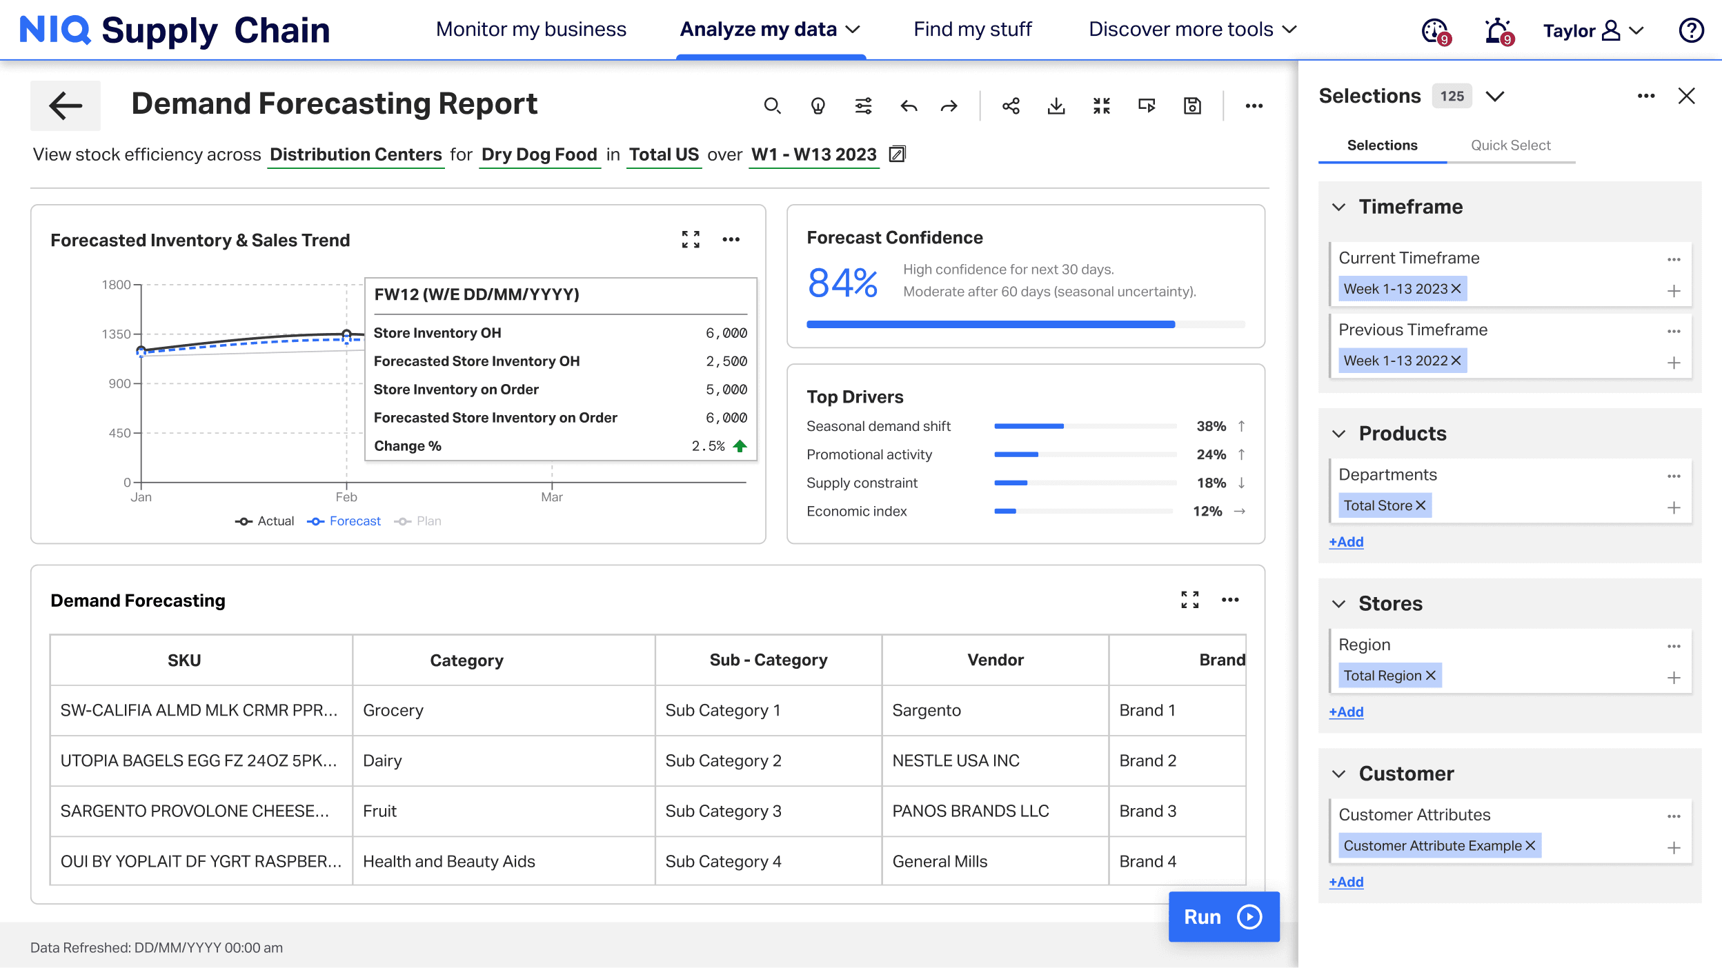Expand the Selections count dropdown chevron

click(1495, 96)
